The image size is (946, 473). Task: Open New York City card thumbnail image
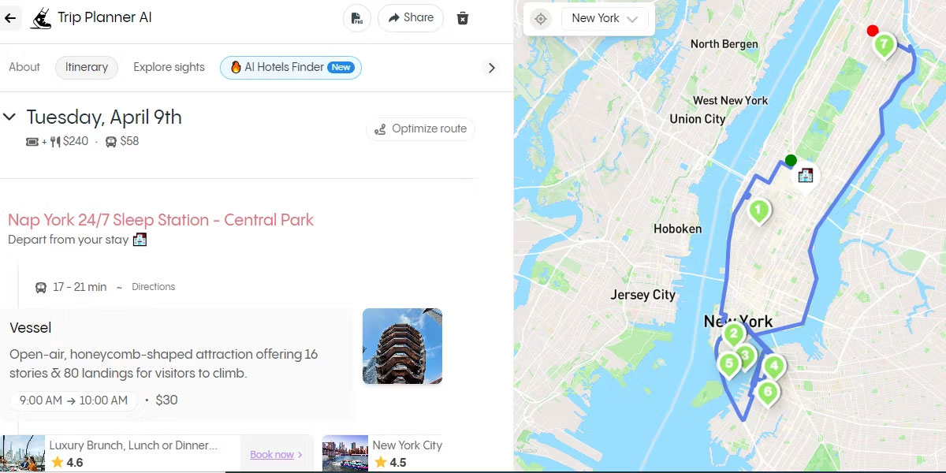point(345,454)
